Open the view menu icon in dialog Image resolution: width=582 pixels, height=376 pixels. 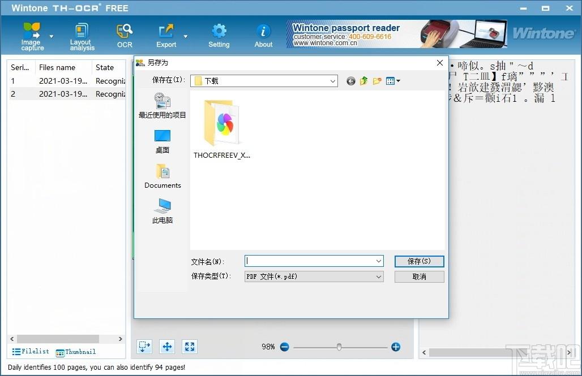(x=393, y=81)
